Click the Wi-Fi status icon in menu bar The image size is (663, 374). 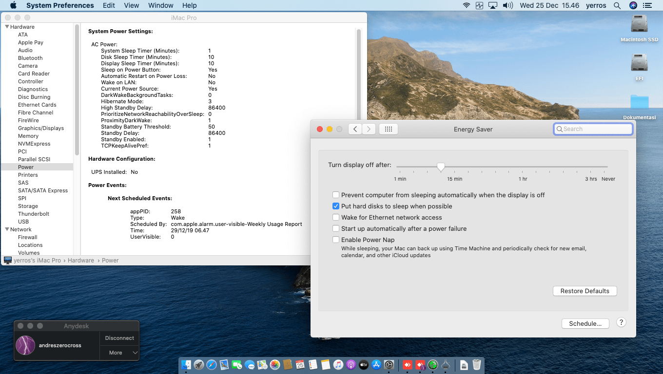(467, 5)
